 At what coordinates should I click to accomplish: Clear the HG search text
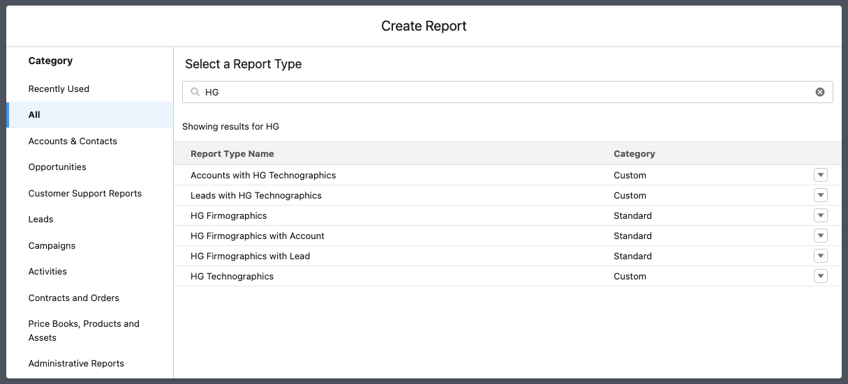pyautogui.click(x=820, y=92)
